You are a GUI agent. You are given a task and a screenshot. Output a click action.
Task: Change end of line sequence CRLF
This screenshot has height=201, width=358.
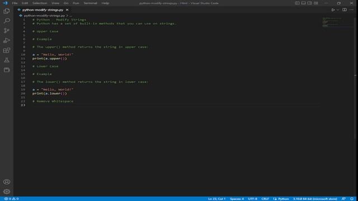(265, 199)
